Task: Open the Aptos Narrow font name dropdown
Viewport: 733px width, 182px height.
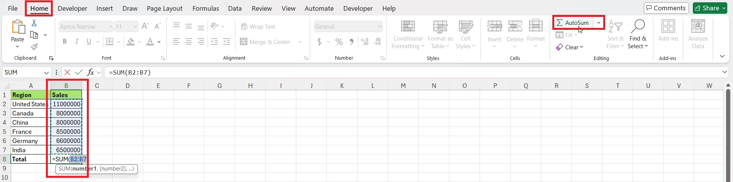Action: 111,26
